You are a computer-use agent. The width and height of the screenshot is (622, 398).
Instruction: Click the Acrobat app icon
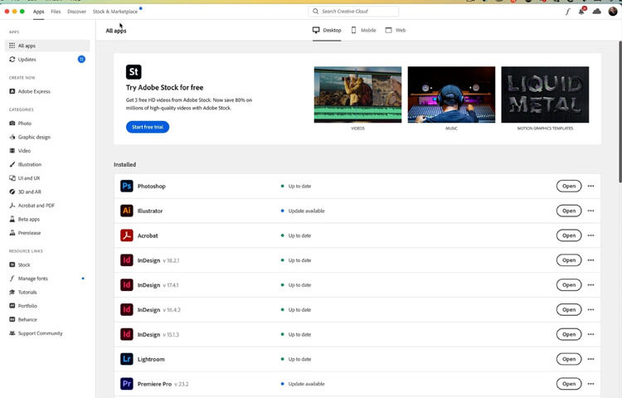coord(127,235)
